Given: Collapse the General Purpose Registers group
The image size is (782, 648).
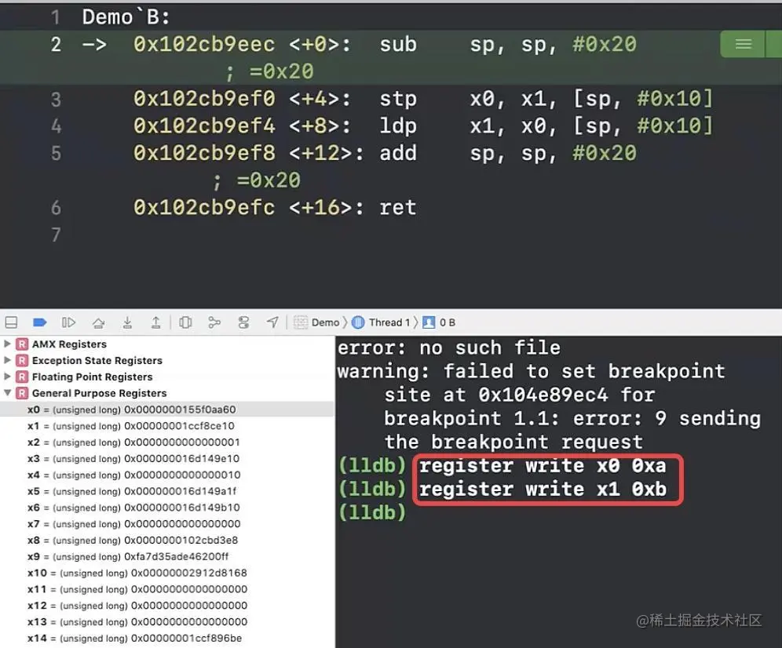Looking at the screenshot, I should tap(8, 393).
